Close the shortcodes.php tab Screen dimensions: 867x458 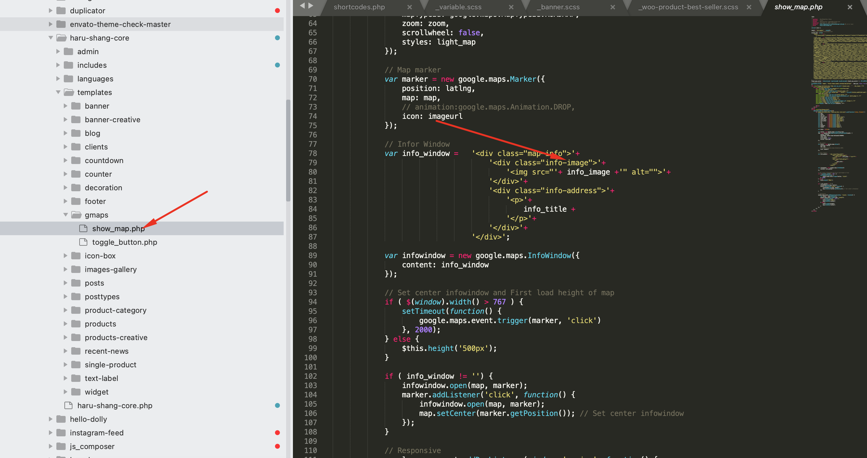(410, 7)
